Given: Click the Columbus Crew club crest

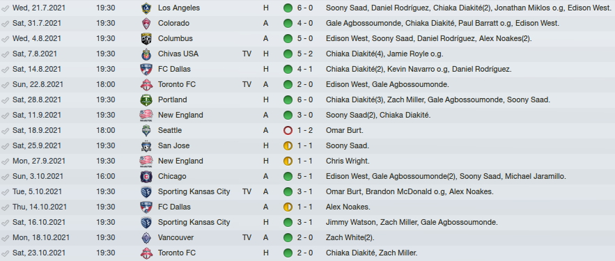Looking at the screenshot, I should (146, 38).
